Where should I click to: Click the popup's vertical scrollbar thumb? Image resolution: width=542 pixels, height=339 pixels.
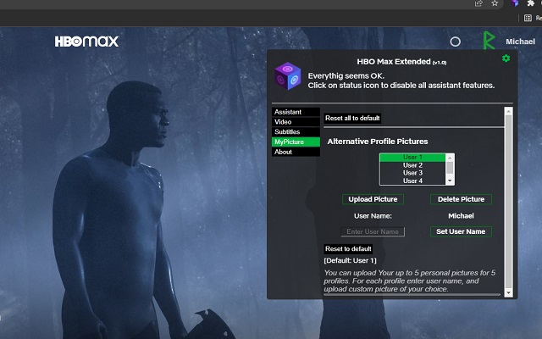[x=508, y=201]
